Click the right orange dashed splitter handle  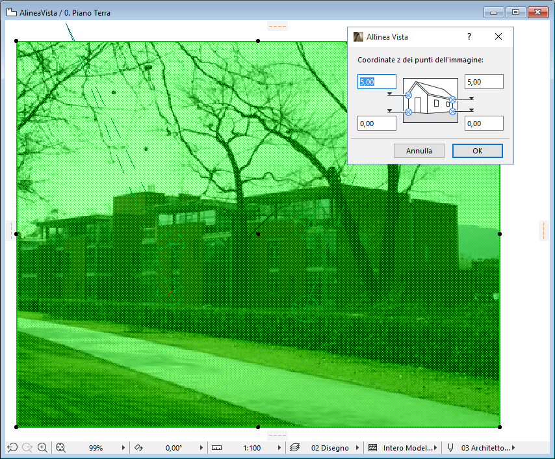pos(544,230)
